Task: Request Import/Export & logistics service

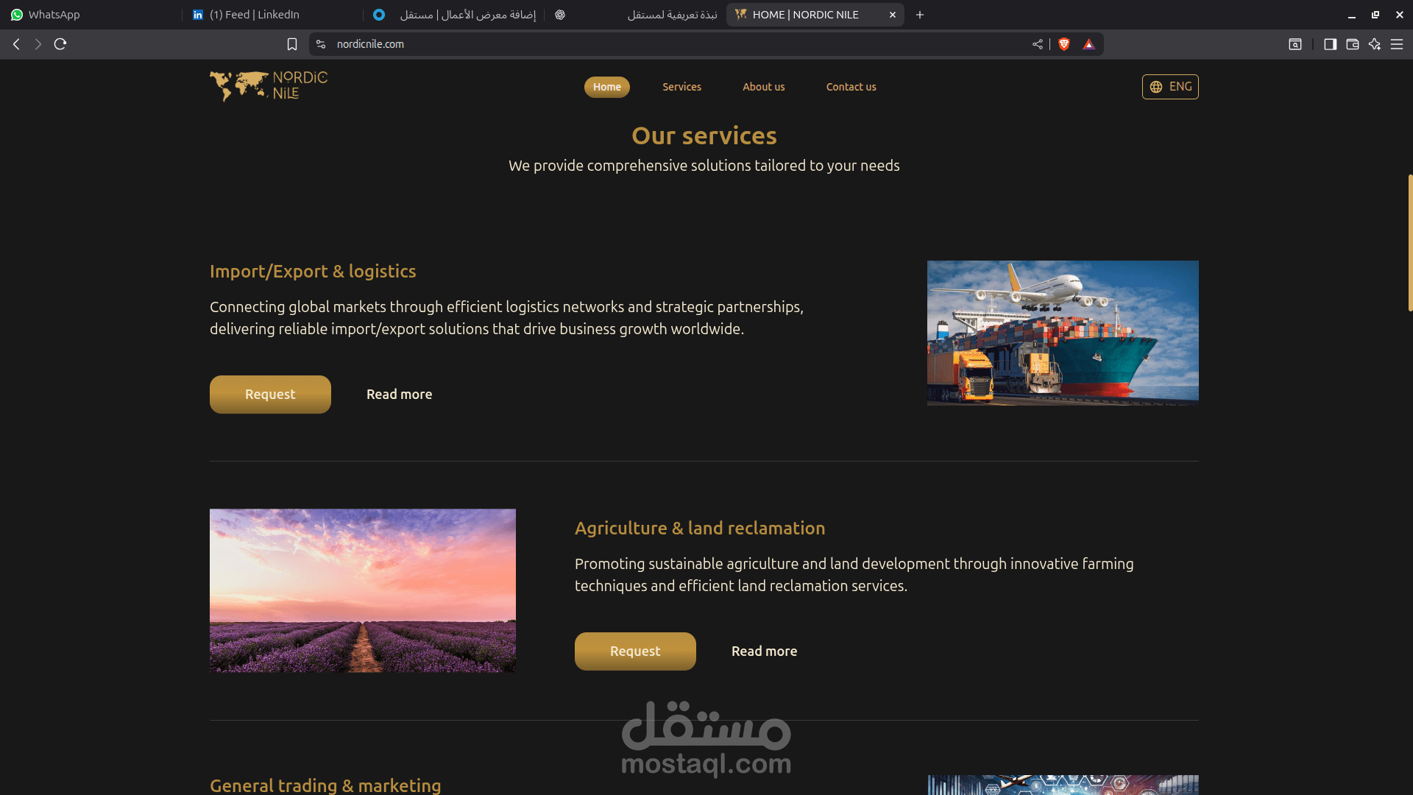Action: (270, 395)
